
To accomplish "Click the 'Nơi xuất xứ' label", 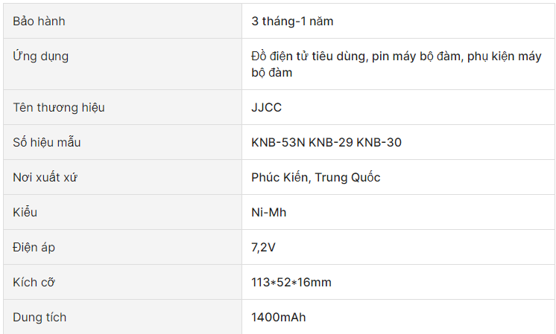I will tap(45, 177).
